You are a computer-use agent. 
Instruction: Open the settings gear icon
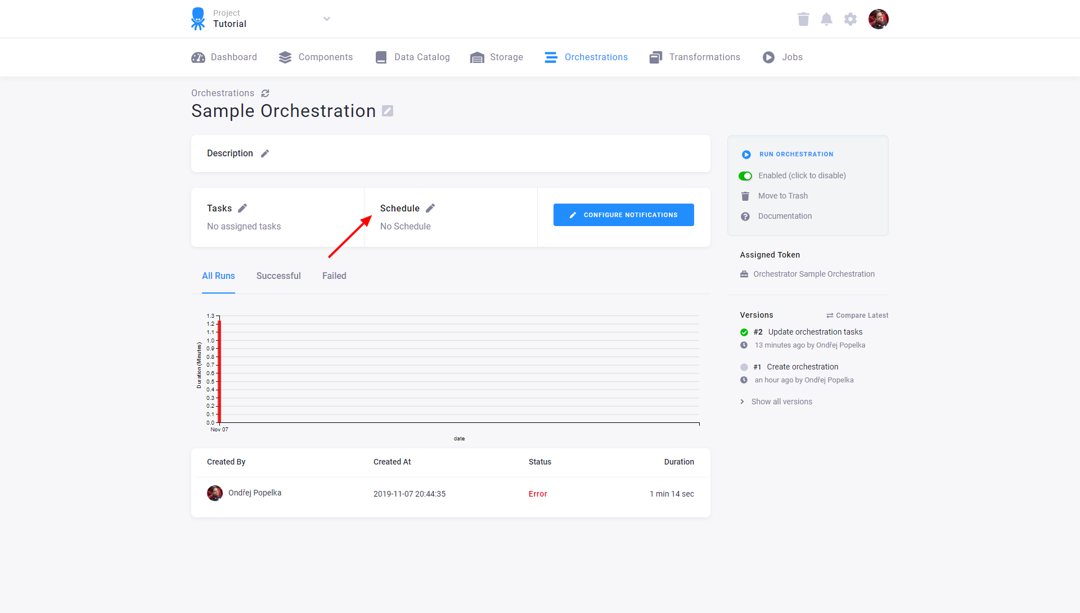point(850,19)
